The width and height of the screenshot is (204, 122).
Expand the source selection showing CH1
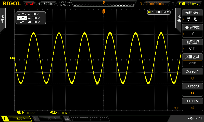pyautogui.click(x=192, y=48)
